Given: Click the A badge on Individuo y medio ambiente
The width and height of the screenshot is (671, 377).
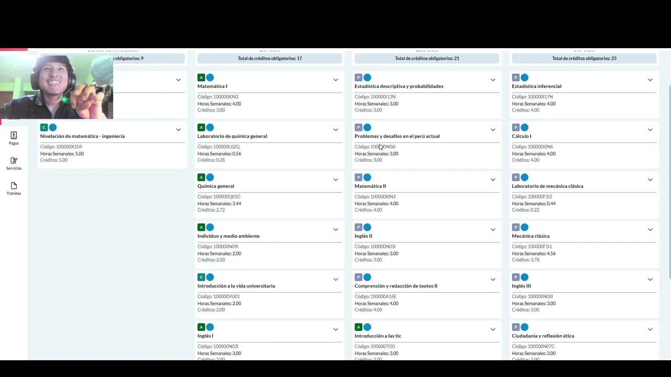Looking at the screenshot, I should tap(201, 227).
